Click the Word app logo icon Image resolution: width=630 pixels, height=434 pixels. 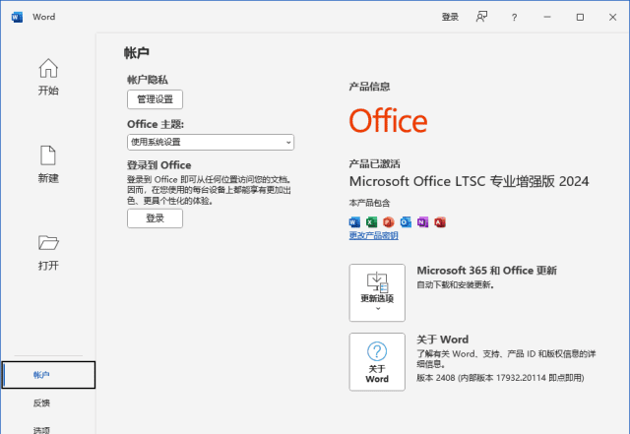click(17, 17)
